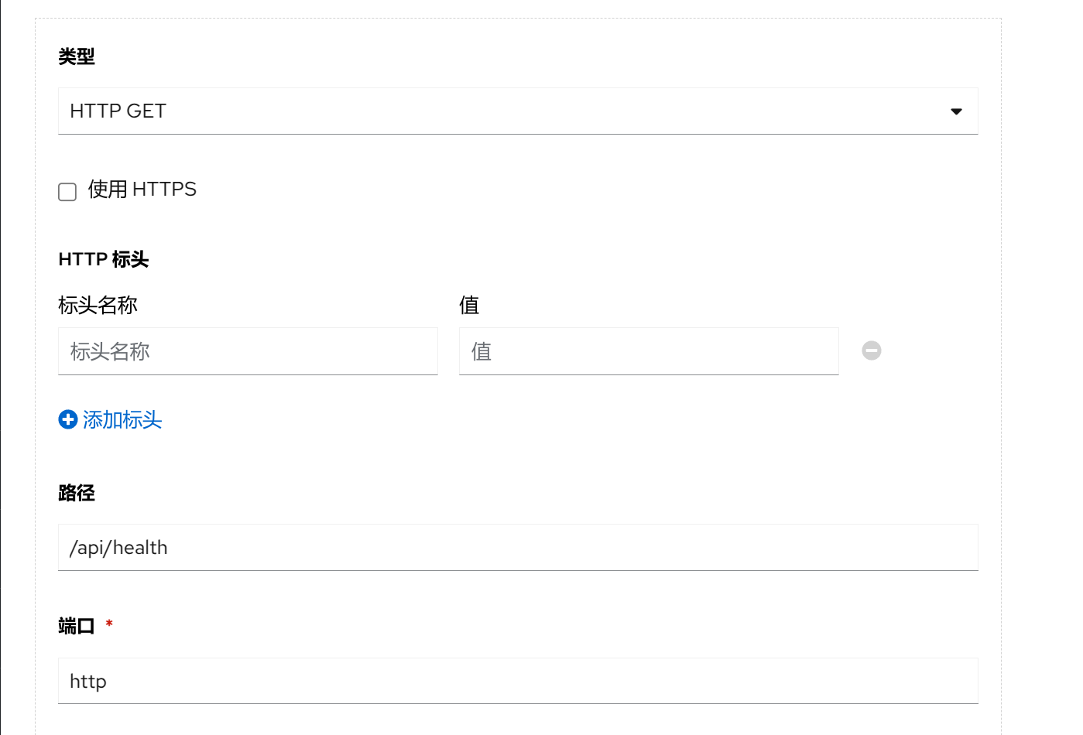This screenshot has width=1083, height=735.
Task: Enable the 使用 HTTPS checkbox
Action: pyautogui.click(x=67, y=191)
